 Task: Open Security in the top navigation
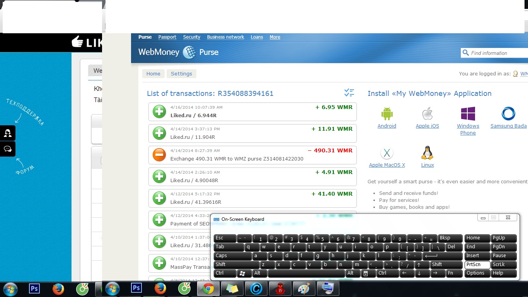(x=192, y=37)
